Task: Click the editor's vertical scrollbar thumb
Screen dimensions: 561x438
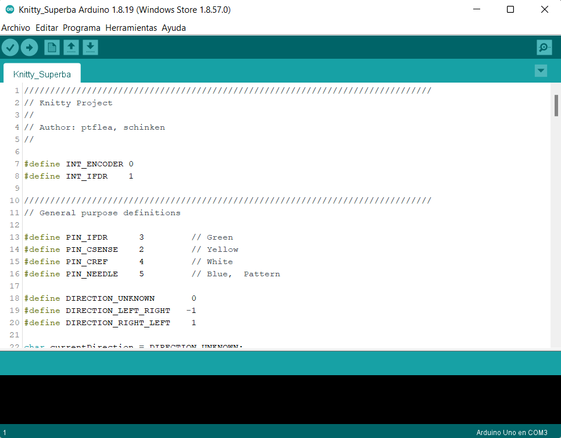Action: click(x=556, y=106)
